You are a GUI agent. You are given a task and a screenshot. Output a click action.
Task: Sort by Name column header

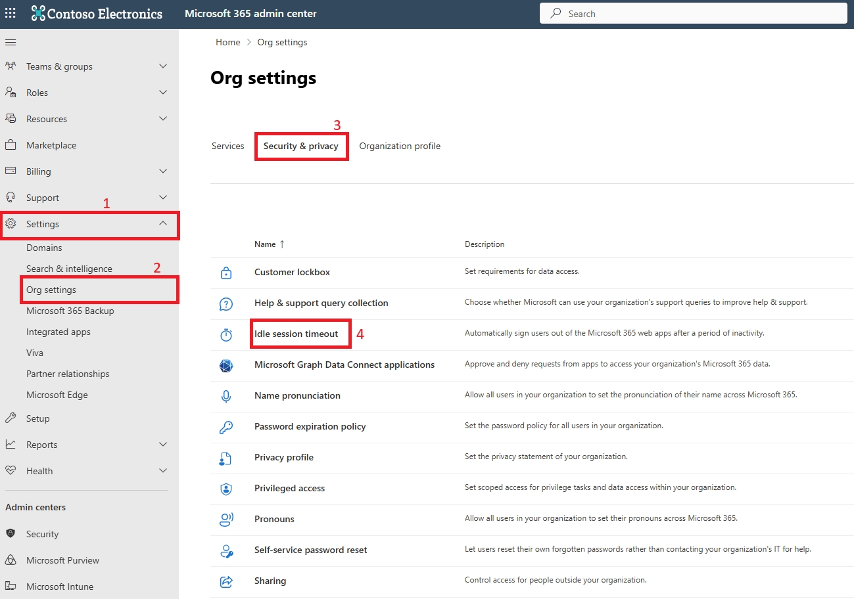tap(270, 244)
